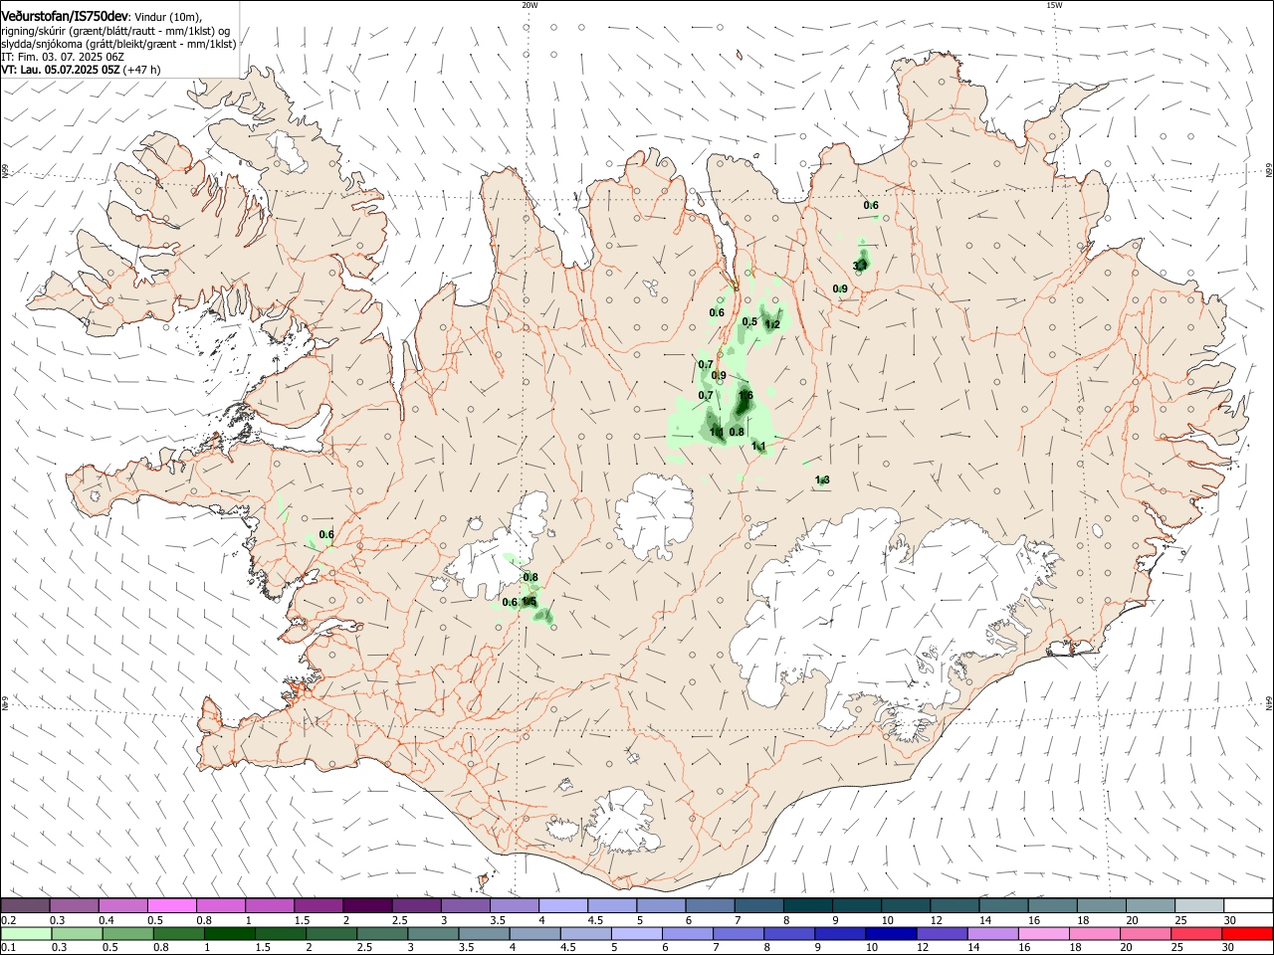Screen dimensions: 1274x955
Task: Pick the bright pink 0.5 swatch in upper scale
Action: [x=171, y=905]
